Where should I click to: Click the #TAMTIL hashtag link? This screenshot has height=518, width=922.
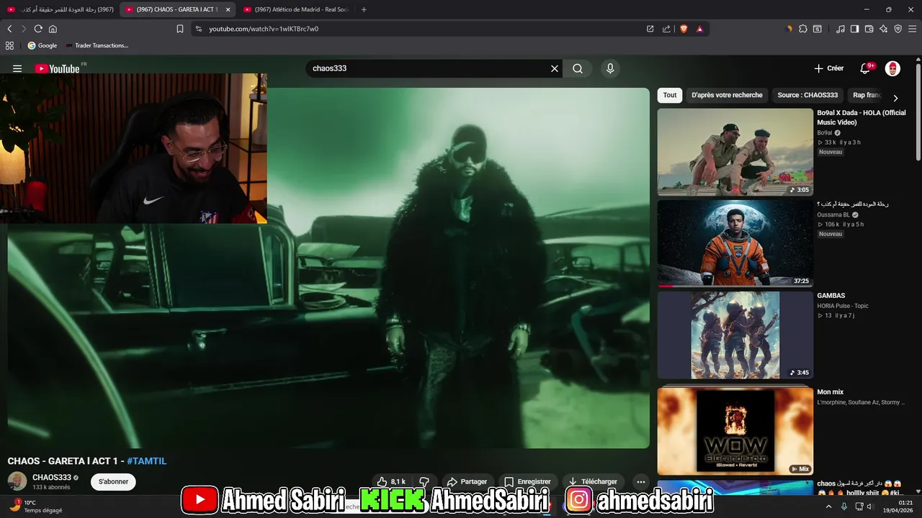point(147,461)
